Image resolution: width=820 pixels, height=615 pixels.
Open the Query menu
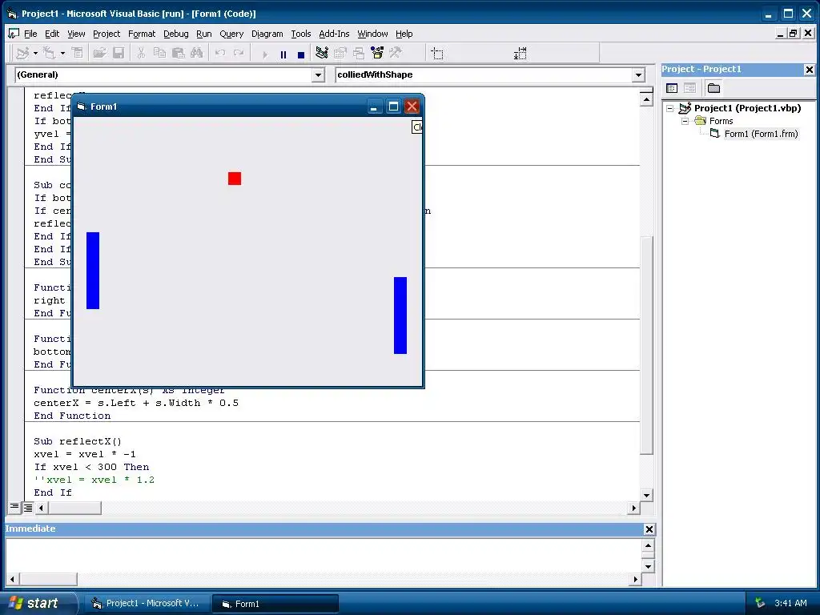click(231, 34)
